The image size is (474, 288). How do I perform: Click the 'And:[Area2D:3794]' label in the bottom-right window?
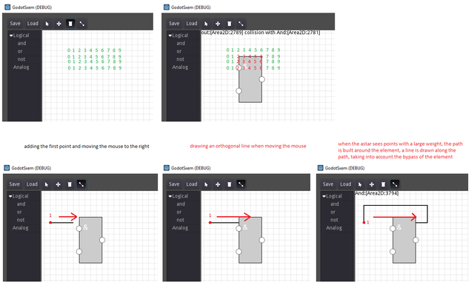377,193
